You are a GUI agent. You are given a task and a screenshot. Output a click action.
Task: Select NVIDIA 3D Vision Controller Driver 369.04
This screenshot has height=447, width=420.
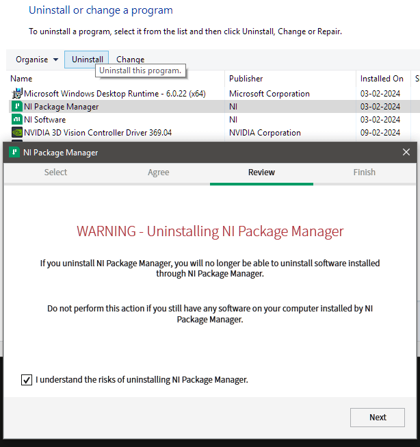point(98,133)
